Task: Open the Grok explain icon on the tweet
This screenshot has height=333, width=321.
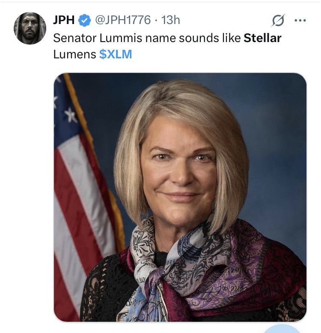Action: tap(278, 20)
